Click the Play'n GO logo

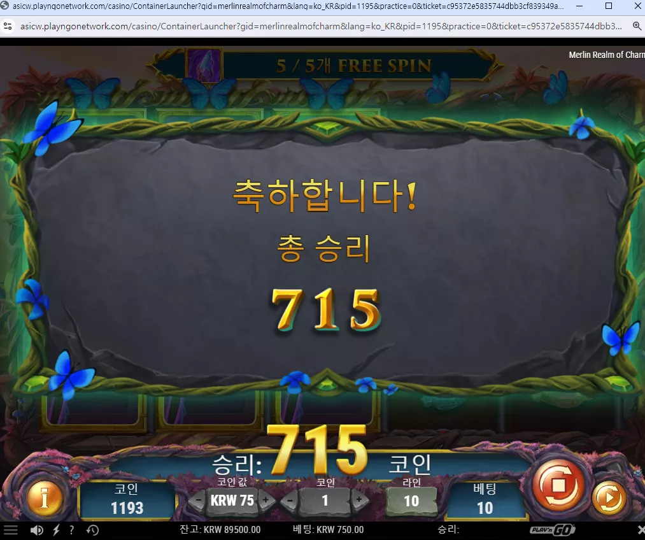click(553, 530)
